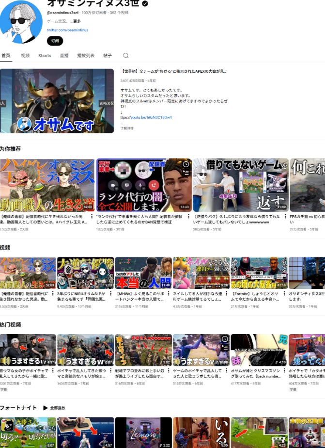Open options menu for 【逆借りパク】 video
Screen dimensions: 325x448
[285, 217]
